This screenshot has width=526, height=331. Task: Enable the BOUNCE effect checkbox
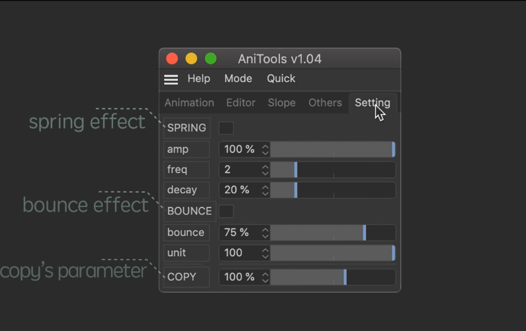point(226,211)
